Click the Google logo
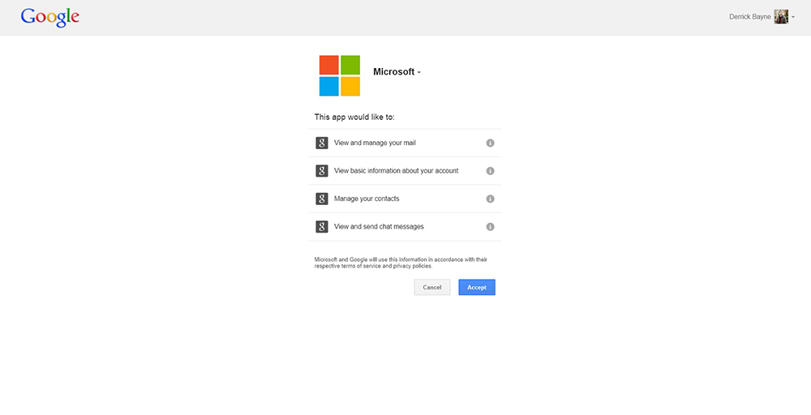 point(50,17)
